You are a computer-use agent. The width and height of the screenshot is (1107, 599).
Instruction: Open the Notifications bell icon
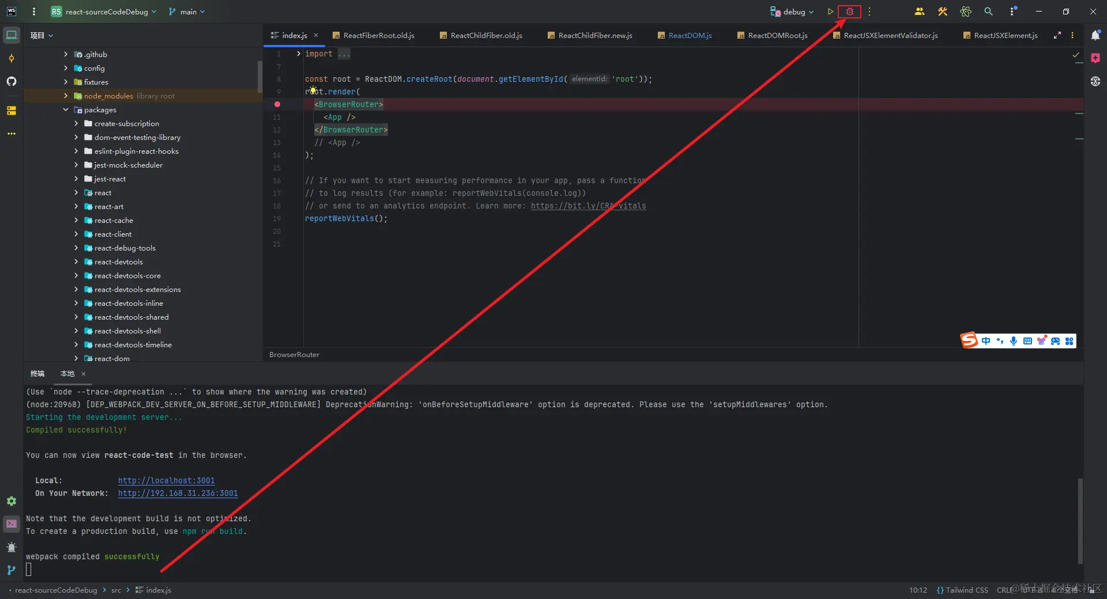click(x=1095, y=35)
